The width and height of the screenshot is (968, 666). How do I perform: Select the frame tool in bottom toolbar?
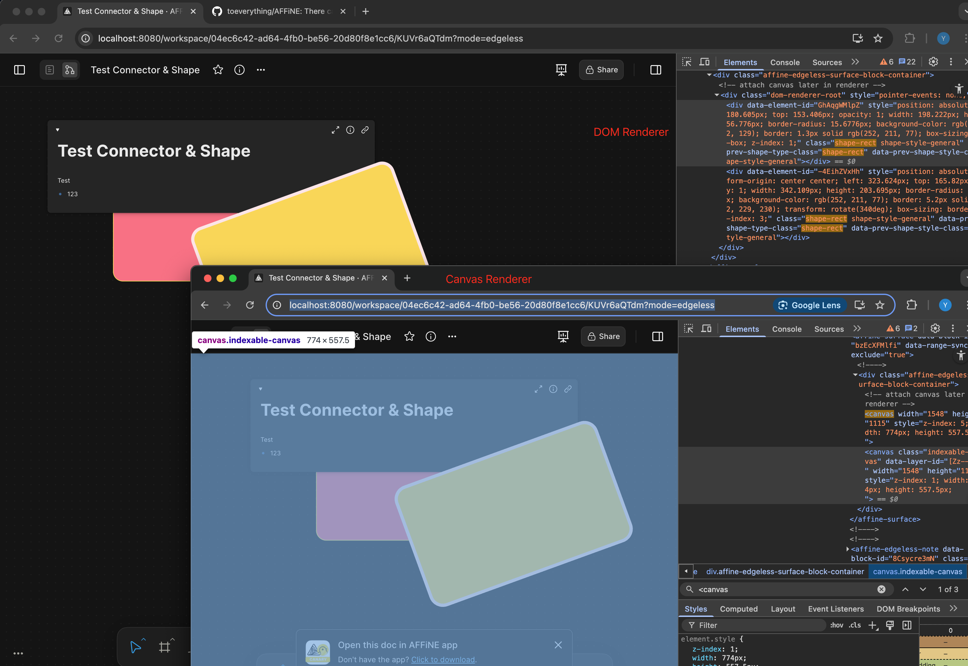[165, 647]
